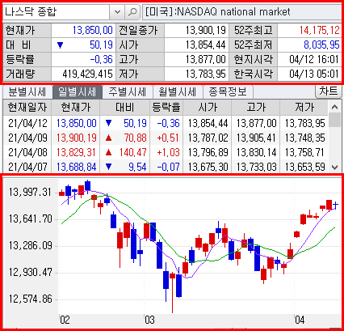344x331 pixels.
Task: Click the table scrollbar up arrow
Action: point(334,107)
